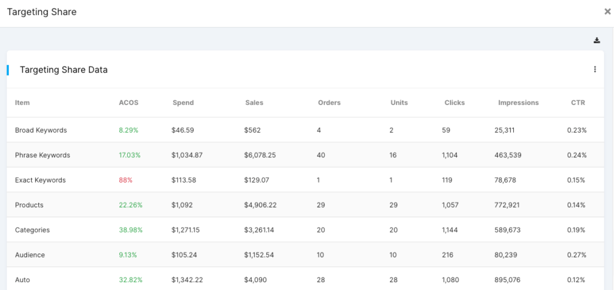Sort table by Orders column header
614x290 pixels.
tap(329, 103)
